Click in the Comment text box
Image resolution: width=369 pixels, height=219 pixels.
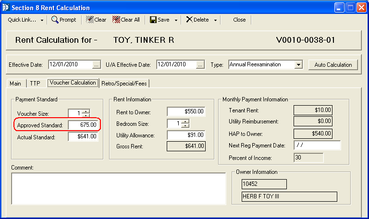pyautogui.click(x=118, y=188)
